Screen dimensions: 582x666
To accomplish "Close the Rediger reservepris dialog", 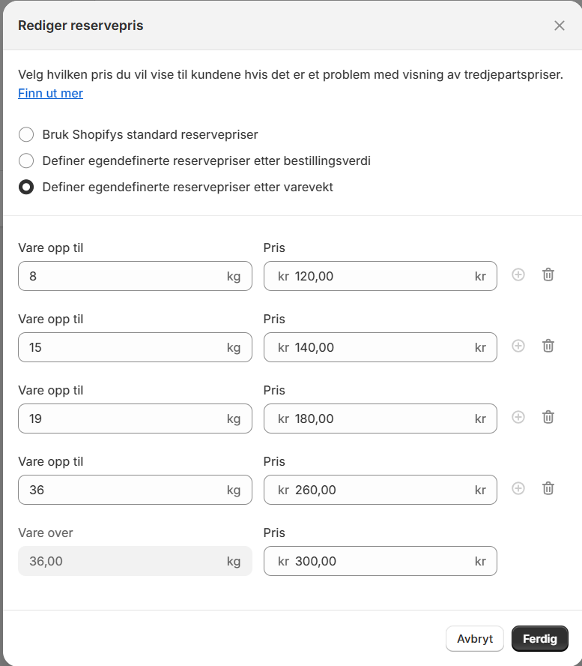I will [x=559, y=25].
